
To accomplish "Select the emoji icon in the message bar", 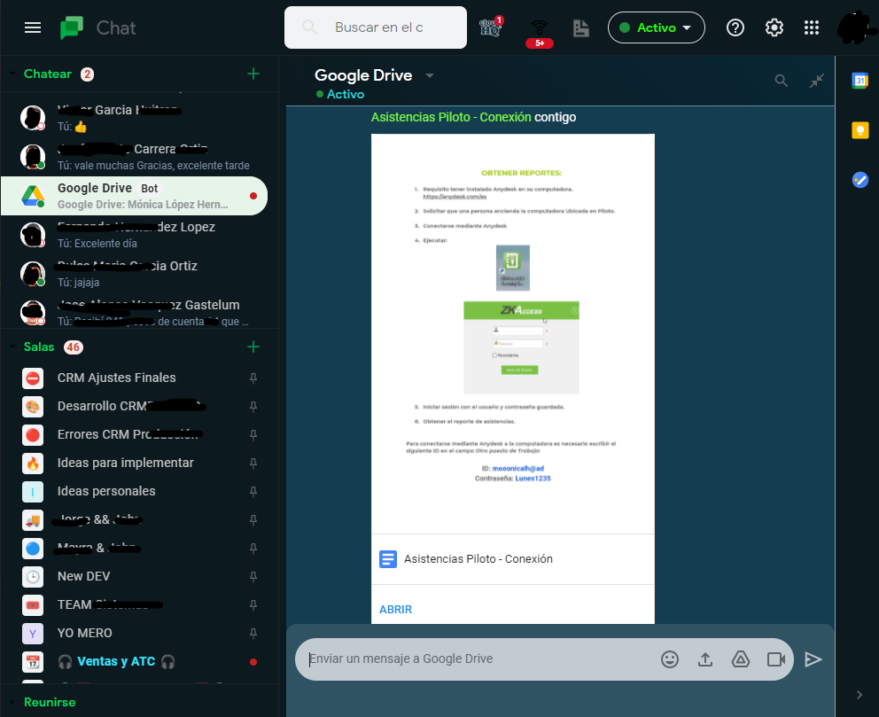I will pos(670,659).
